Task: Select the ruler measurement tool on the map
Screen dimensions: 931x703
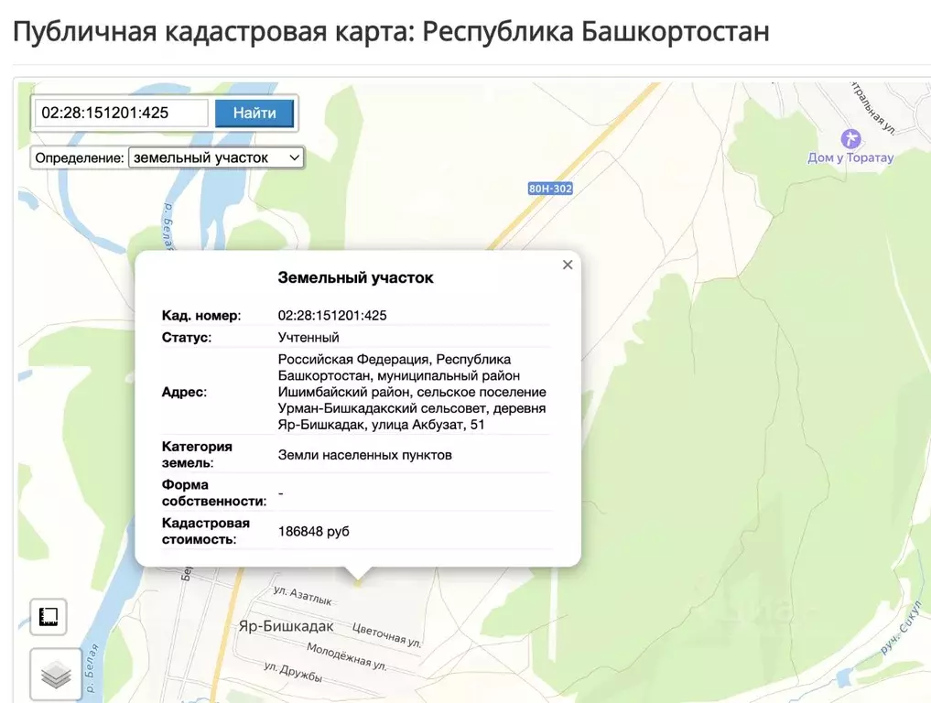Action: pos(47,617)
